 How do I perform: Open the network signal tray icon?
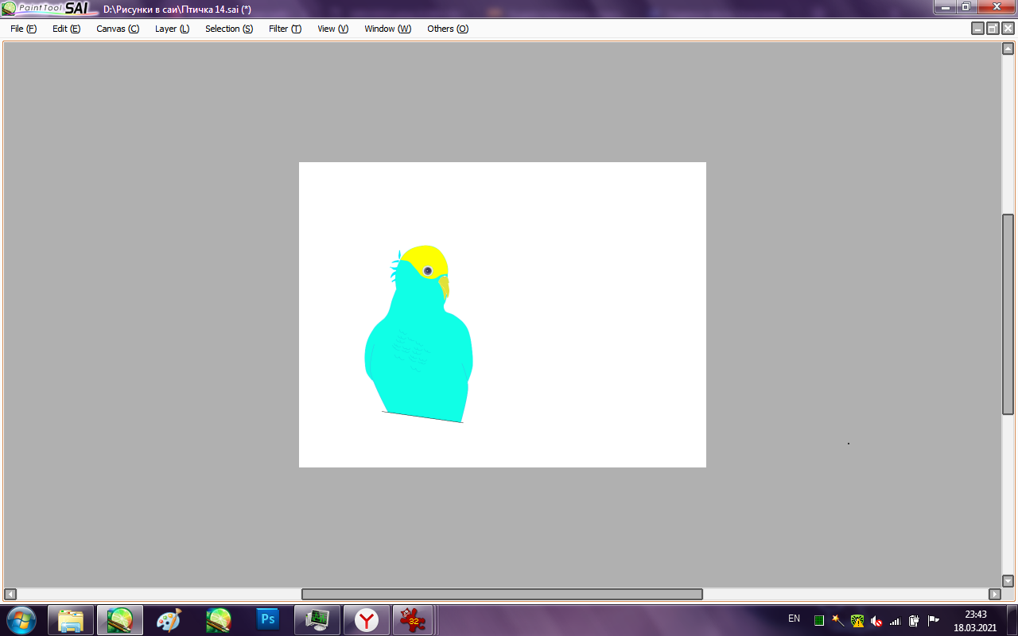point(895,620)
